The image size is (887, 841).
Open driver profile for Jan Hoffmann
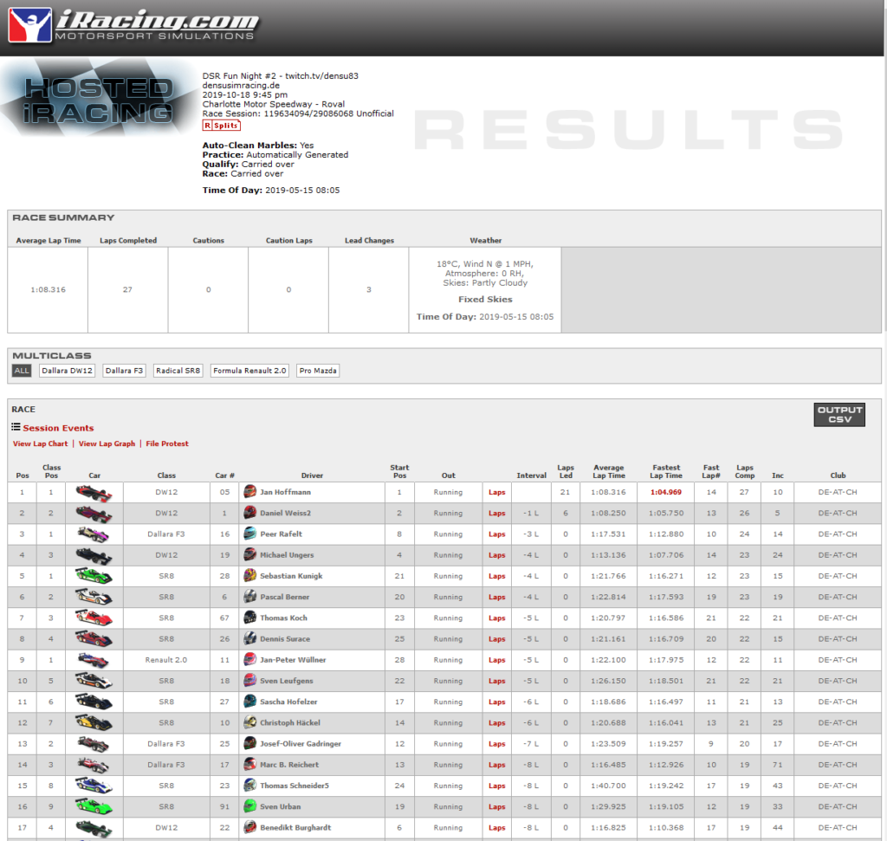point(285,492)
